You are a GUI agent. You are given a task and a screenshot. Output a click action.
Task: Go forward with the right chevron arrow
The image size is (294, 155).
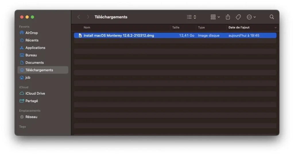pyautogui.click(x=88, y=17)
